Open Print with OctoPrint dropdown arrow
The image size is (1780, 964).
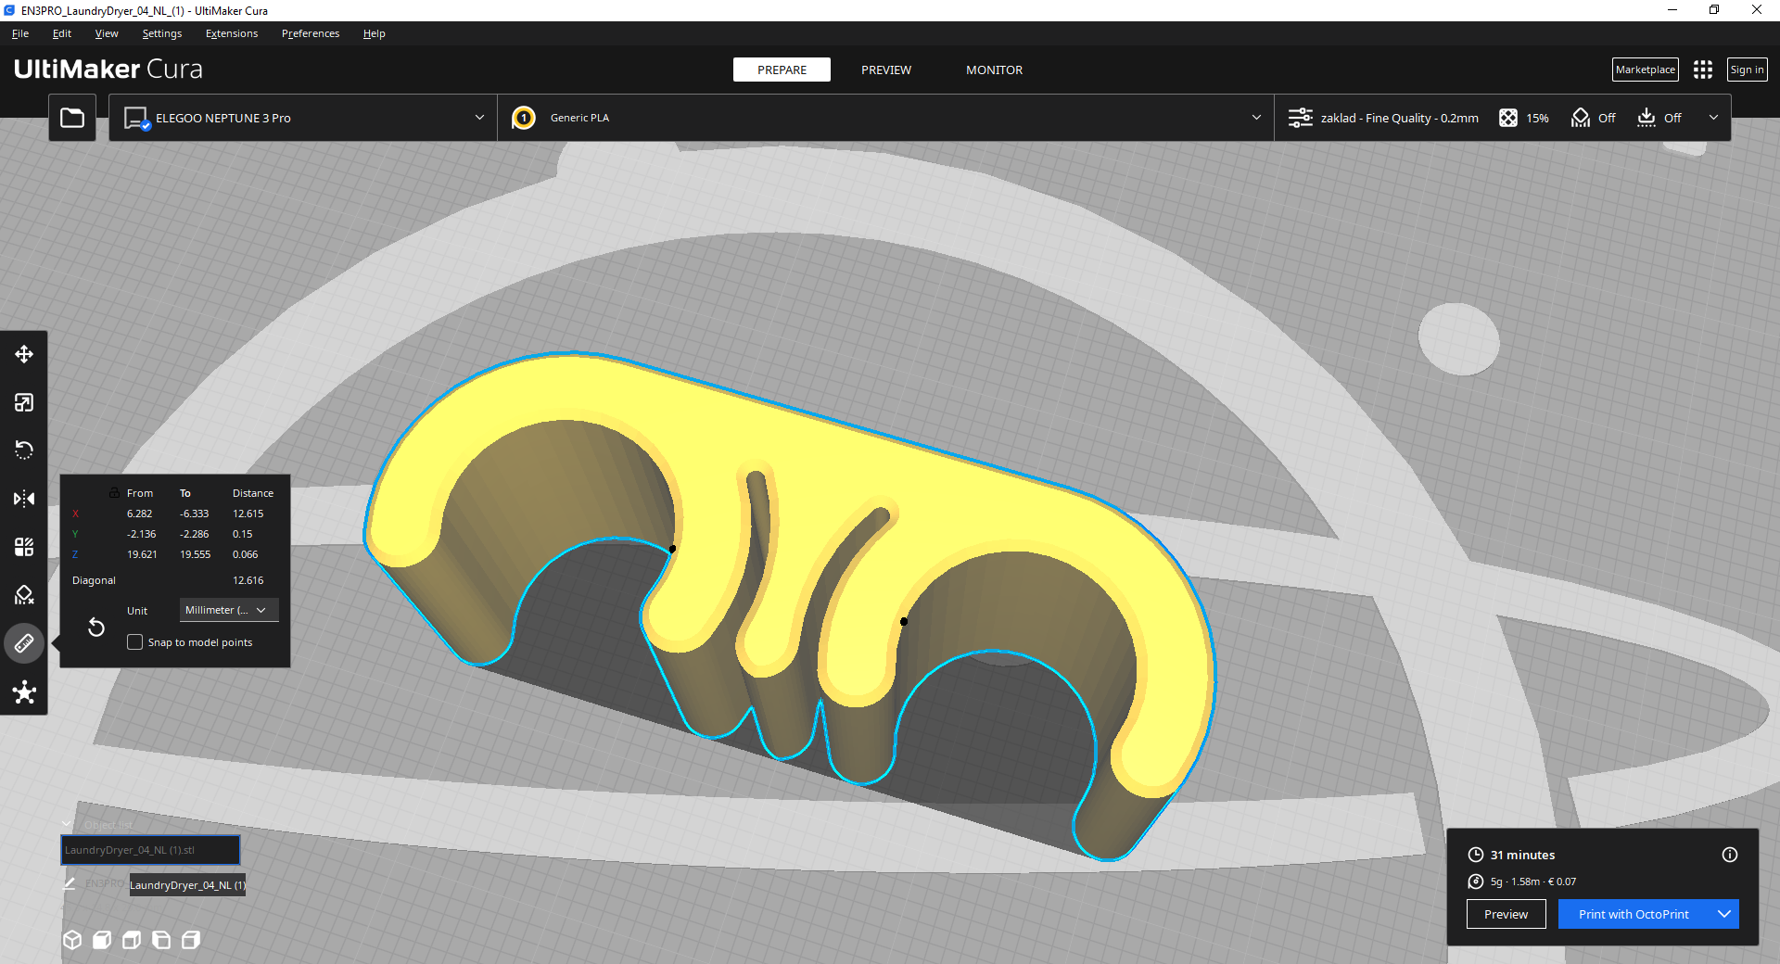click(x=1724, y=914)
